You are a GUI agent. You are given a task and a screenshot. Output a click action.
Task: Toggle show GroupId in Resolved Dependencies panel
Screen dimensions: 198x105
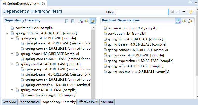(184, 21)
